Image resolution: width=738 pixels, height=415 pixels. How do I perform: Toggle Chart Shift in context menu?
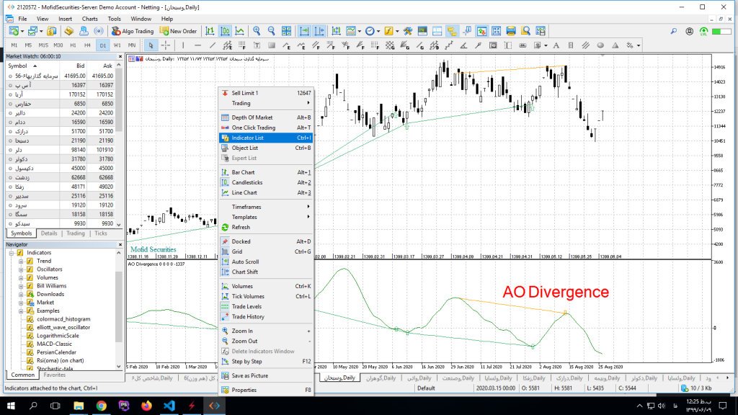(x=244, y=272)
